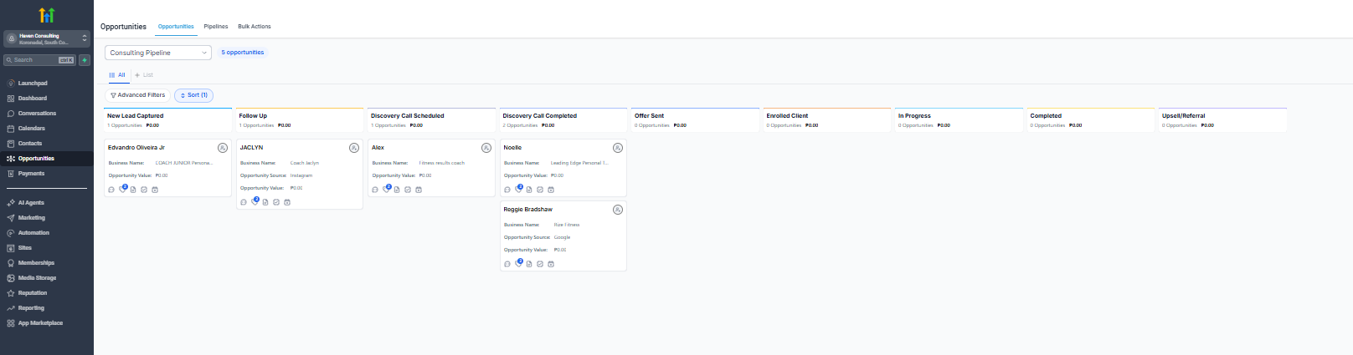The image size is (1353, 355).
Task: Click the tasks checkmark icon on Edvandro card
Action: click(144, 190)
